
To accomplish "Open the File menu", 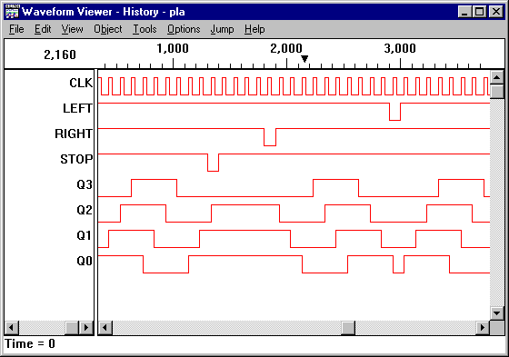I will (16, 29).
